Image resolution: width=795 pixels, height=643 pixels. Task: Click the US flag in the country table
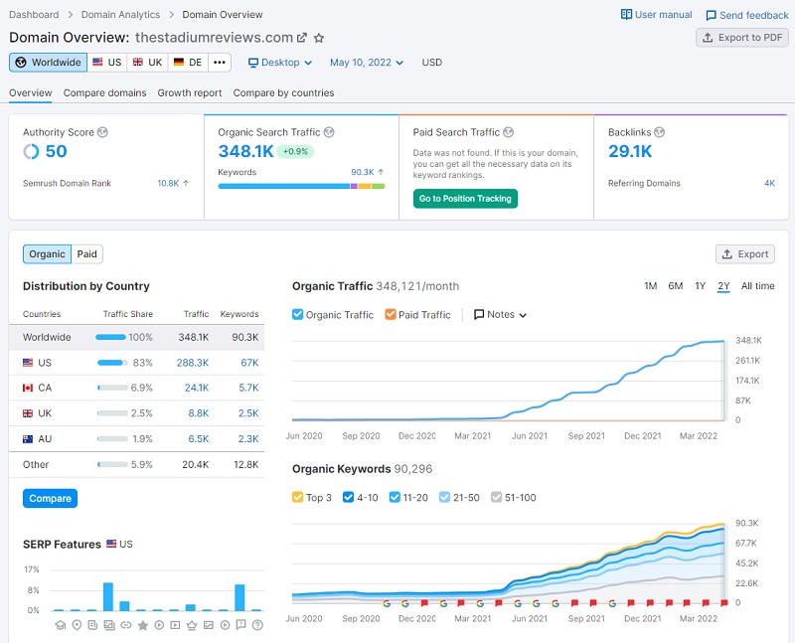[x=28, y=363]
